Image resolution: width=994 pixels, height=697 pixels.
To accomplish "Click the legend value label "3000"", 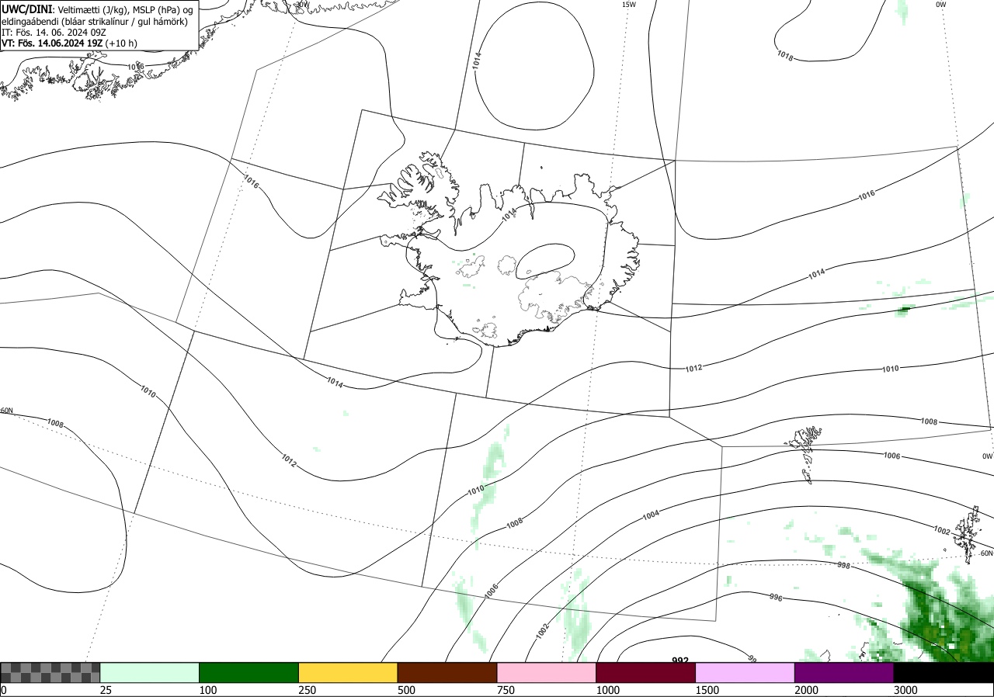I will pyautogui.click(x=905, y=690).
